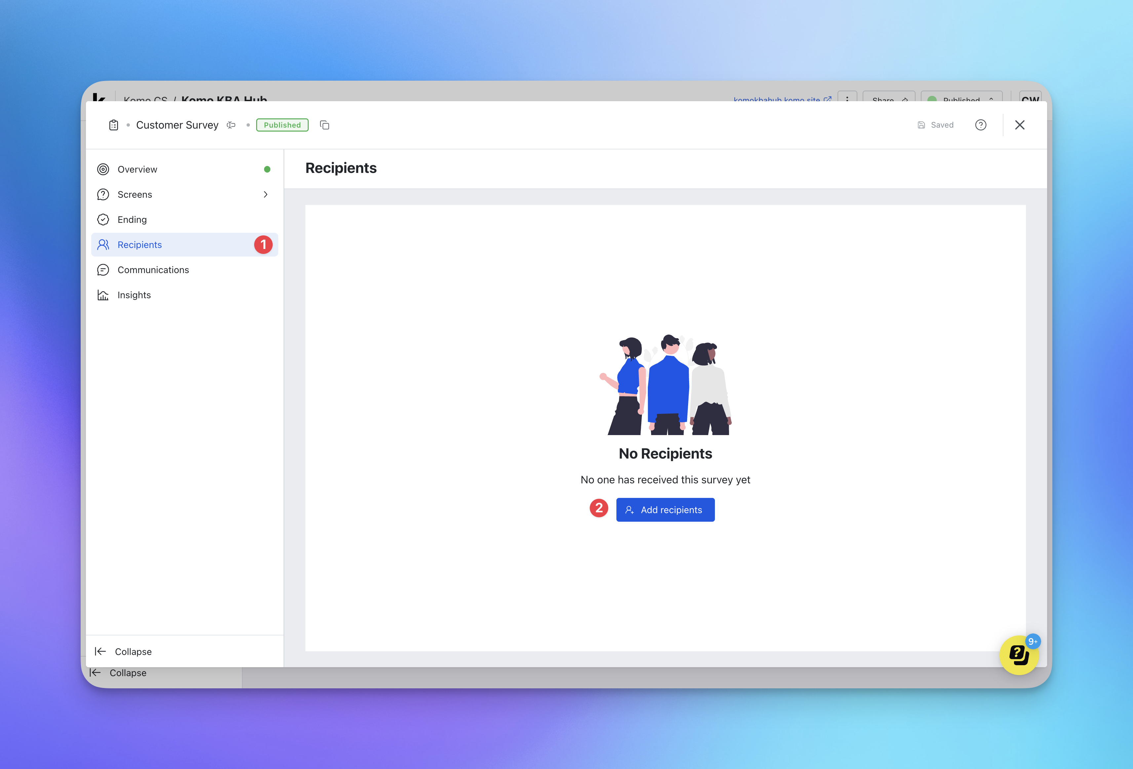Viewport: 1133px width, 769px height.
Task: Click the green Overview status dot
Action: (x=267, y=170)
